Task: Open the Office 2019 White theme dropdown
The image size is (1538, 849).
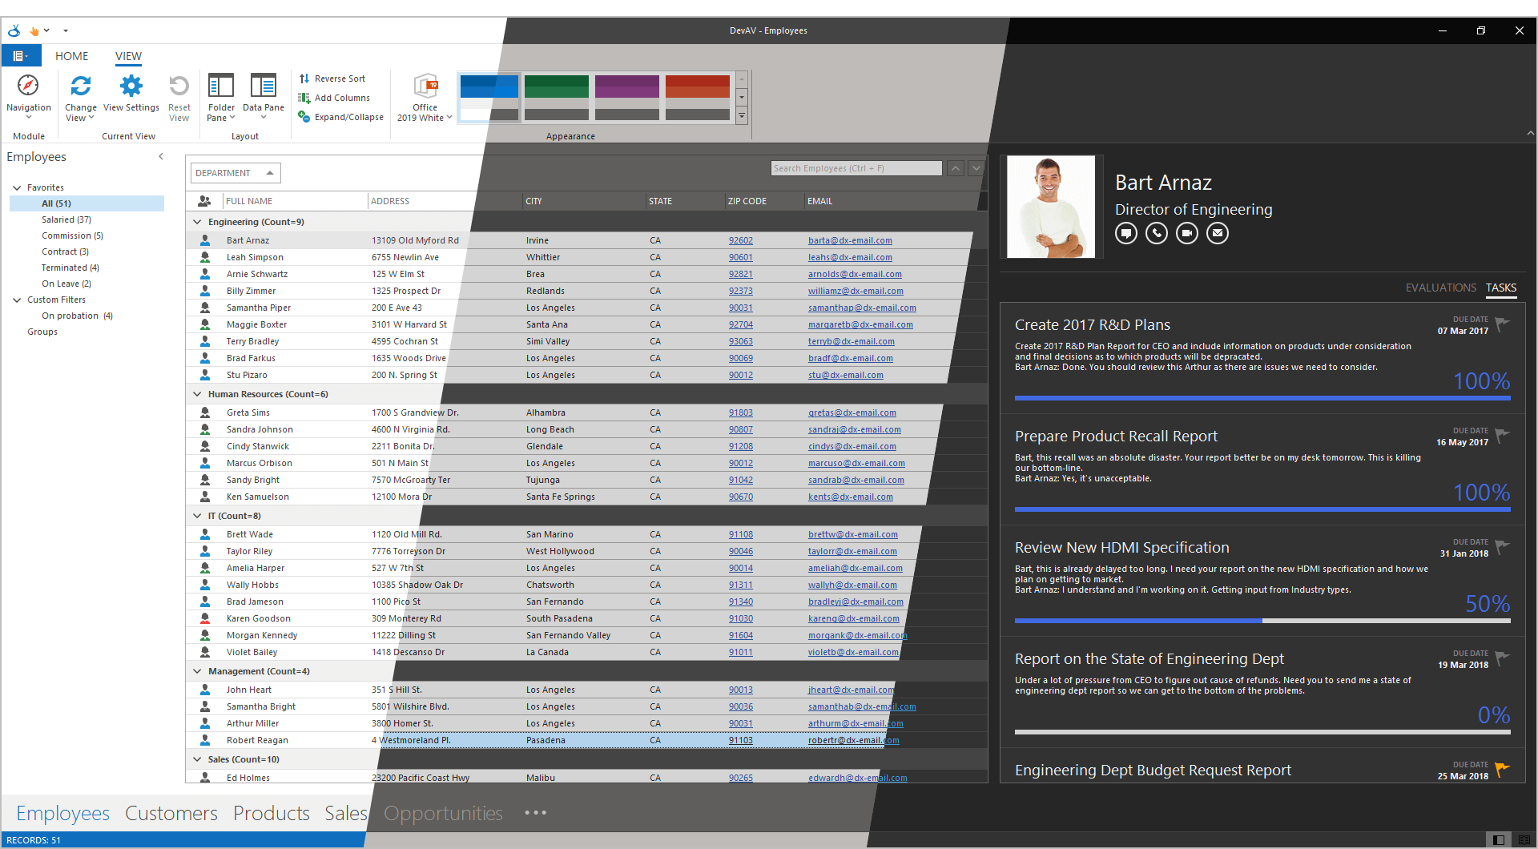Action: [449, 117]
